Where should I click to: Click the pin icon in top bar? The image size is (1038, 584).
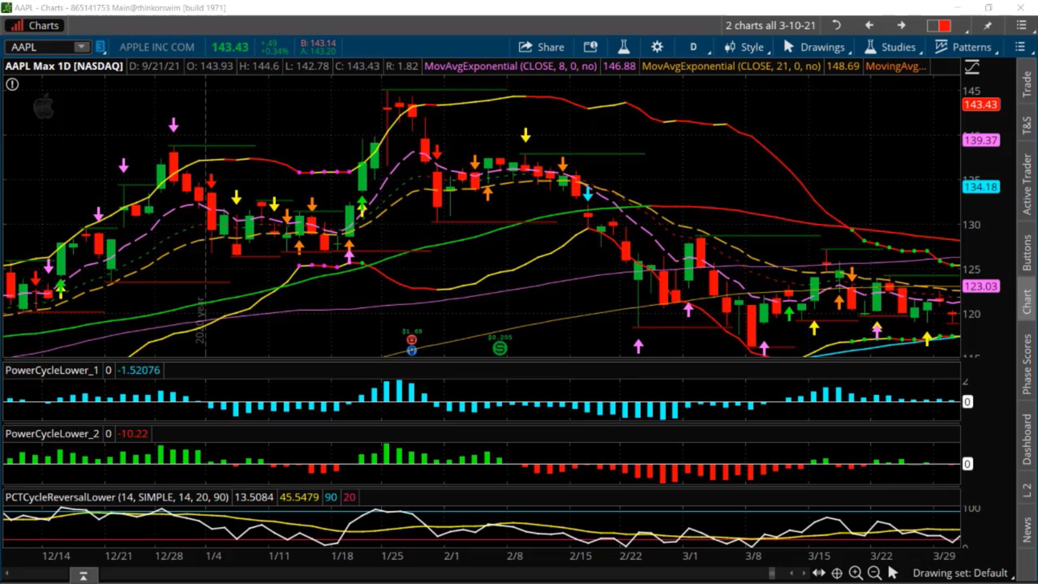pyautogui.click(x=988, y=25)
